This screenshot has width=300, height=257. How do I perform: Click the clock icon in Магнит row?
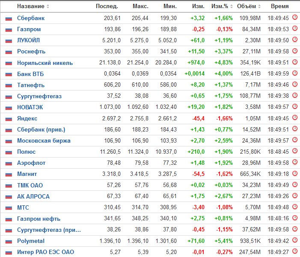click(x=295, y=173)
